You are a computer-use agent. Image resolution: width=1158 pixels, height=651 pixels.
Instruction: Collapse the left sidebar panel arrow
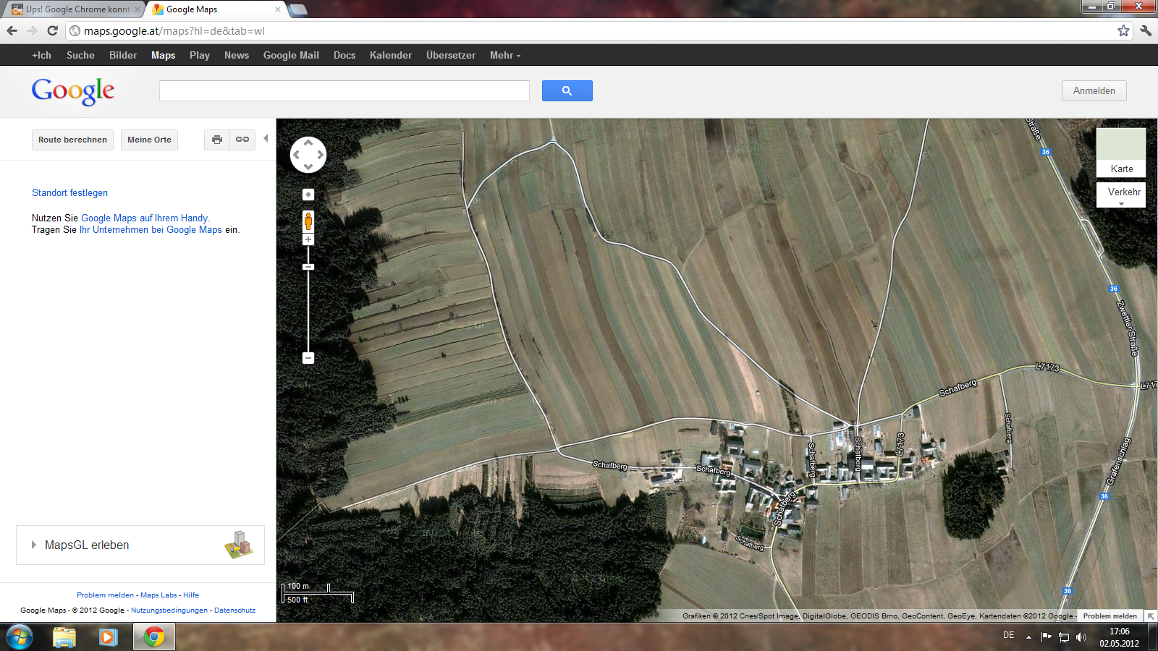tap(266, 138)
